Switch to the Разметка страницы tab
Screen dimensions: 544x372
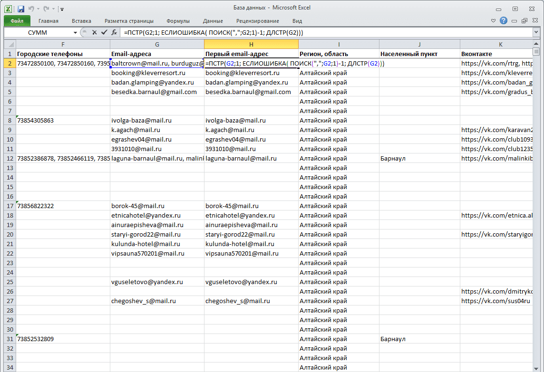pos(129,21)
